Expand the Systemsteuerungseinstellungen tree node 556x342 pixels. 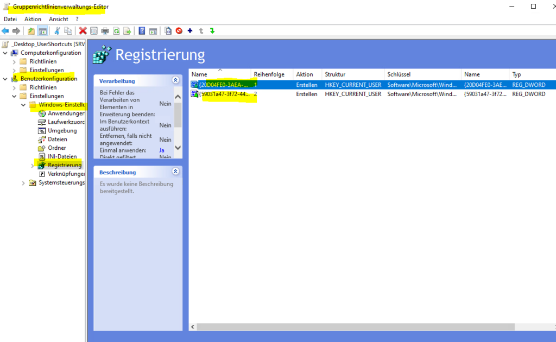(x=23, y=183)
